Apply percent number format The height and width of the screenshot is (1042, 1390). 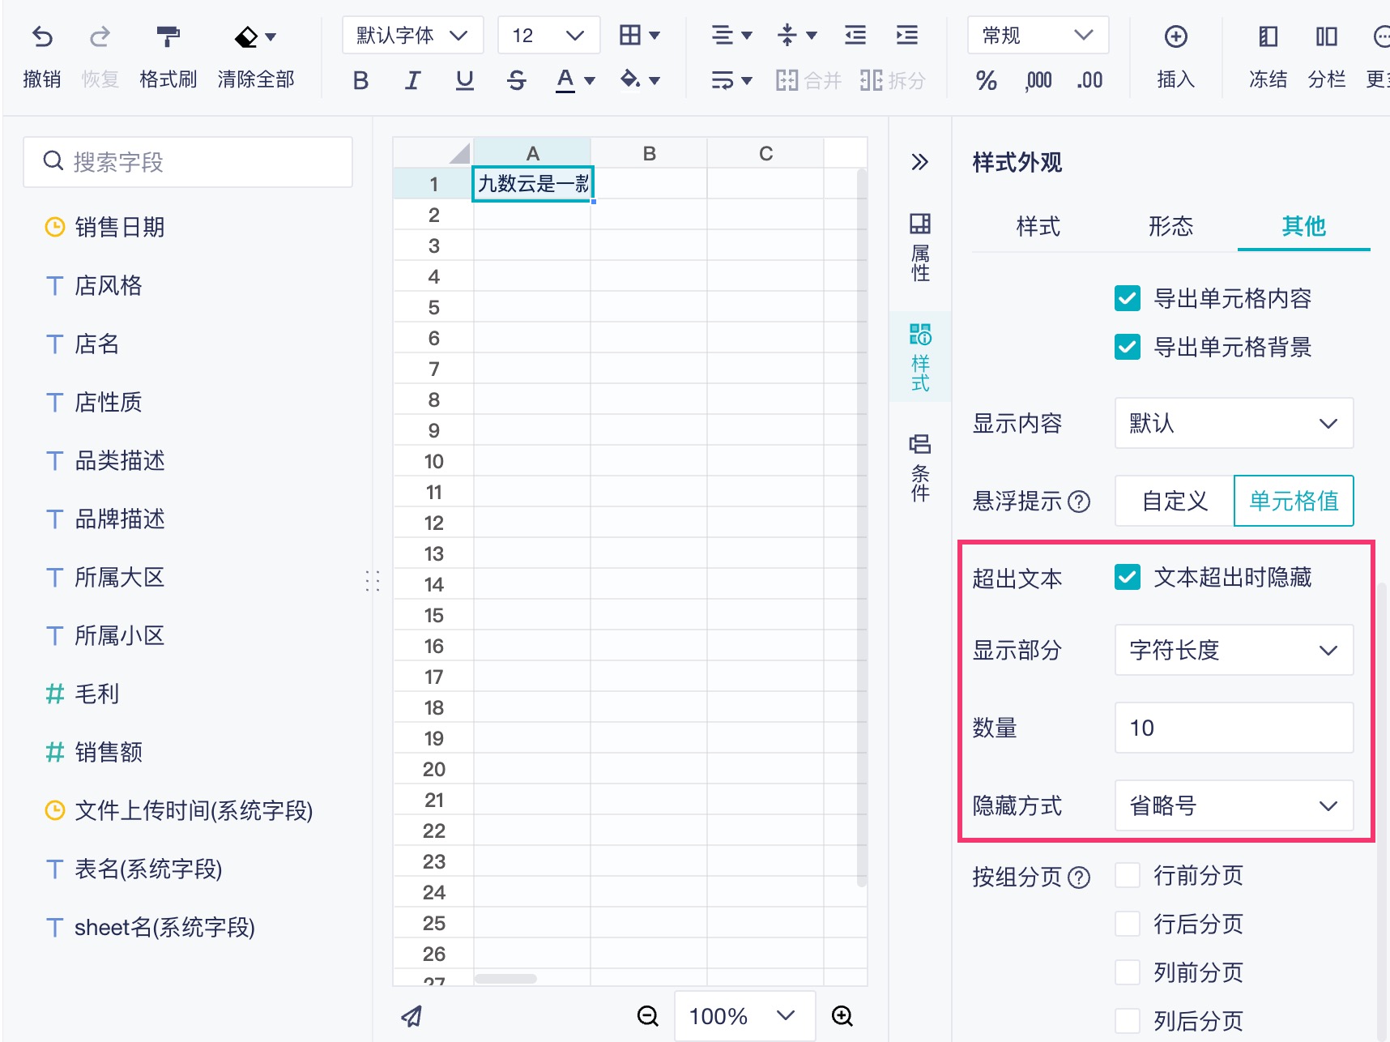986,80
